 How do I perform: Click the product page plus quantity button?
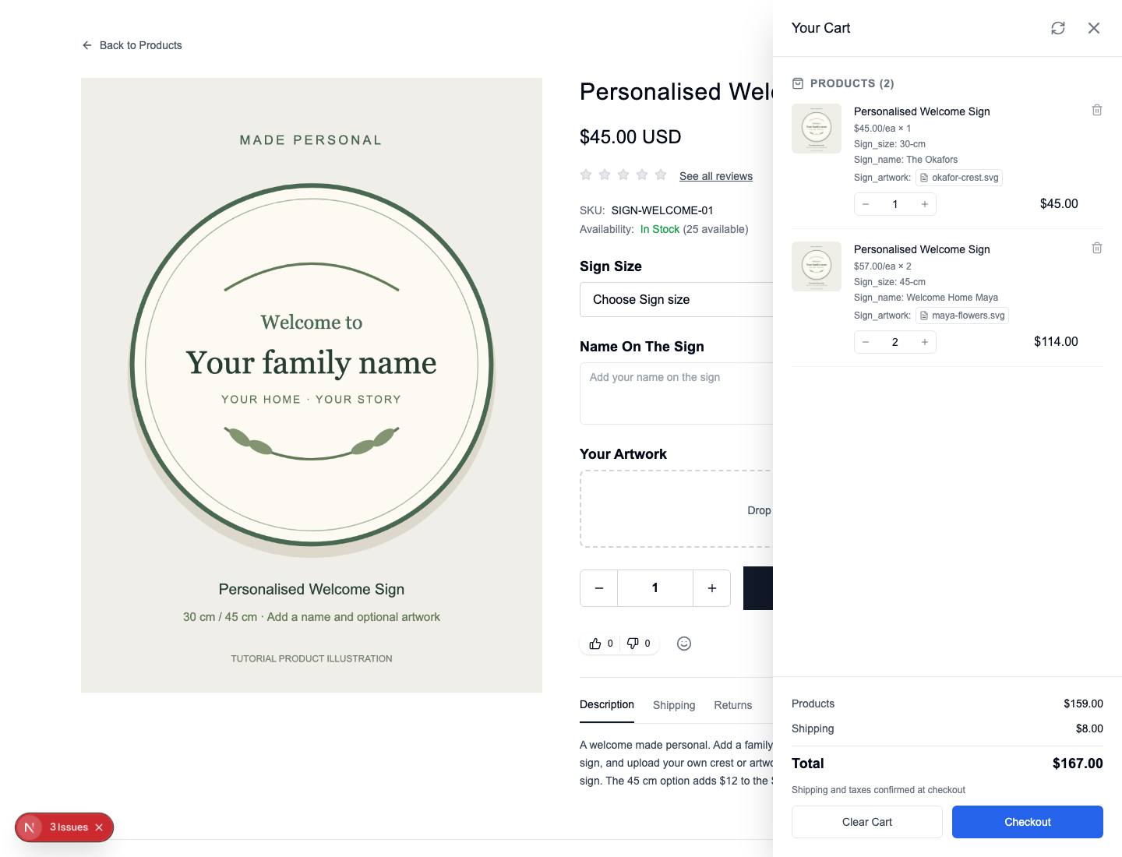click(x=712, y=588)
